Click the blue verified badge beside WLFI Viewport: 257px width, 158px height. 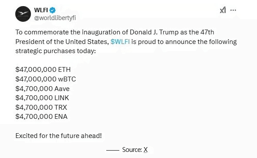(x=52, y=10)
